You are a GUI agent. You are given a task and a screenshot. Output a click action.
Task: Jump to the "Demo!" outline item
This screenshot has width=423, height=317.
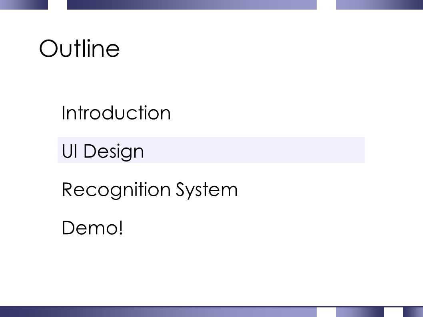point(92,228)
